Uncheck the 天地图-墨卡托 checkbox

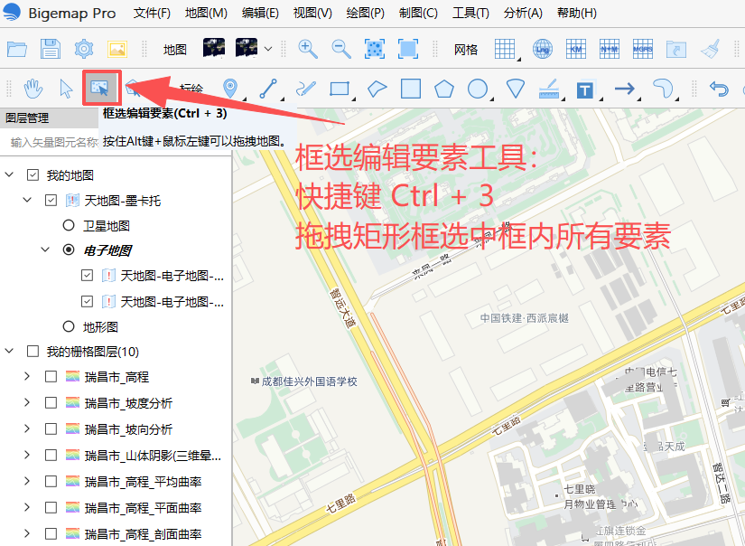[51, 201]
